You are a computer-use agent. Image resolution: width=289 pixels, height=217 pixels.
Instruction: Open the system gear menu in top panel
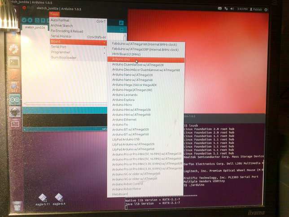pyautogui.click(x=266, y=9)
